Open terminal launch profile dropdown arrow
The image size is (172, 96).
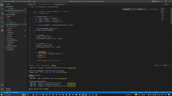click(162, 65)
